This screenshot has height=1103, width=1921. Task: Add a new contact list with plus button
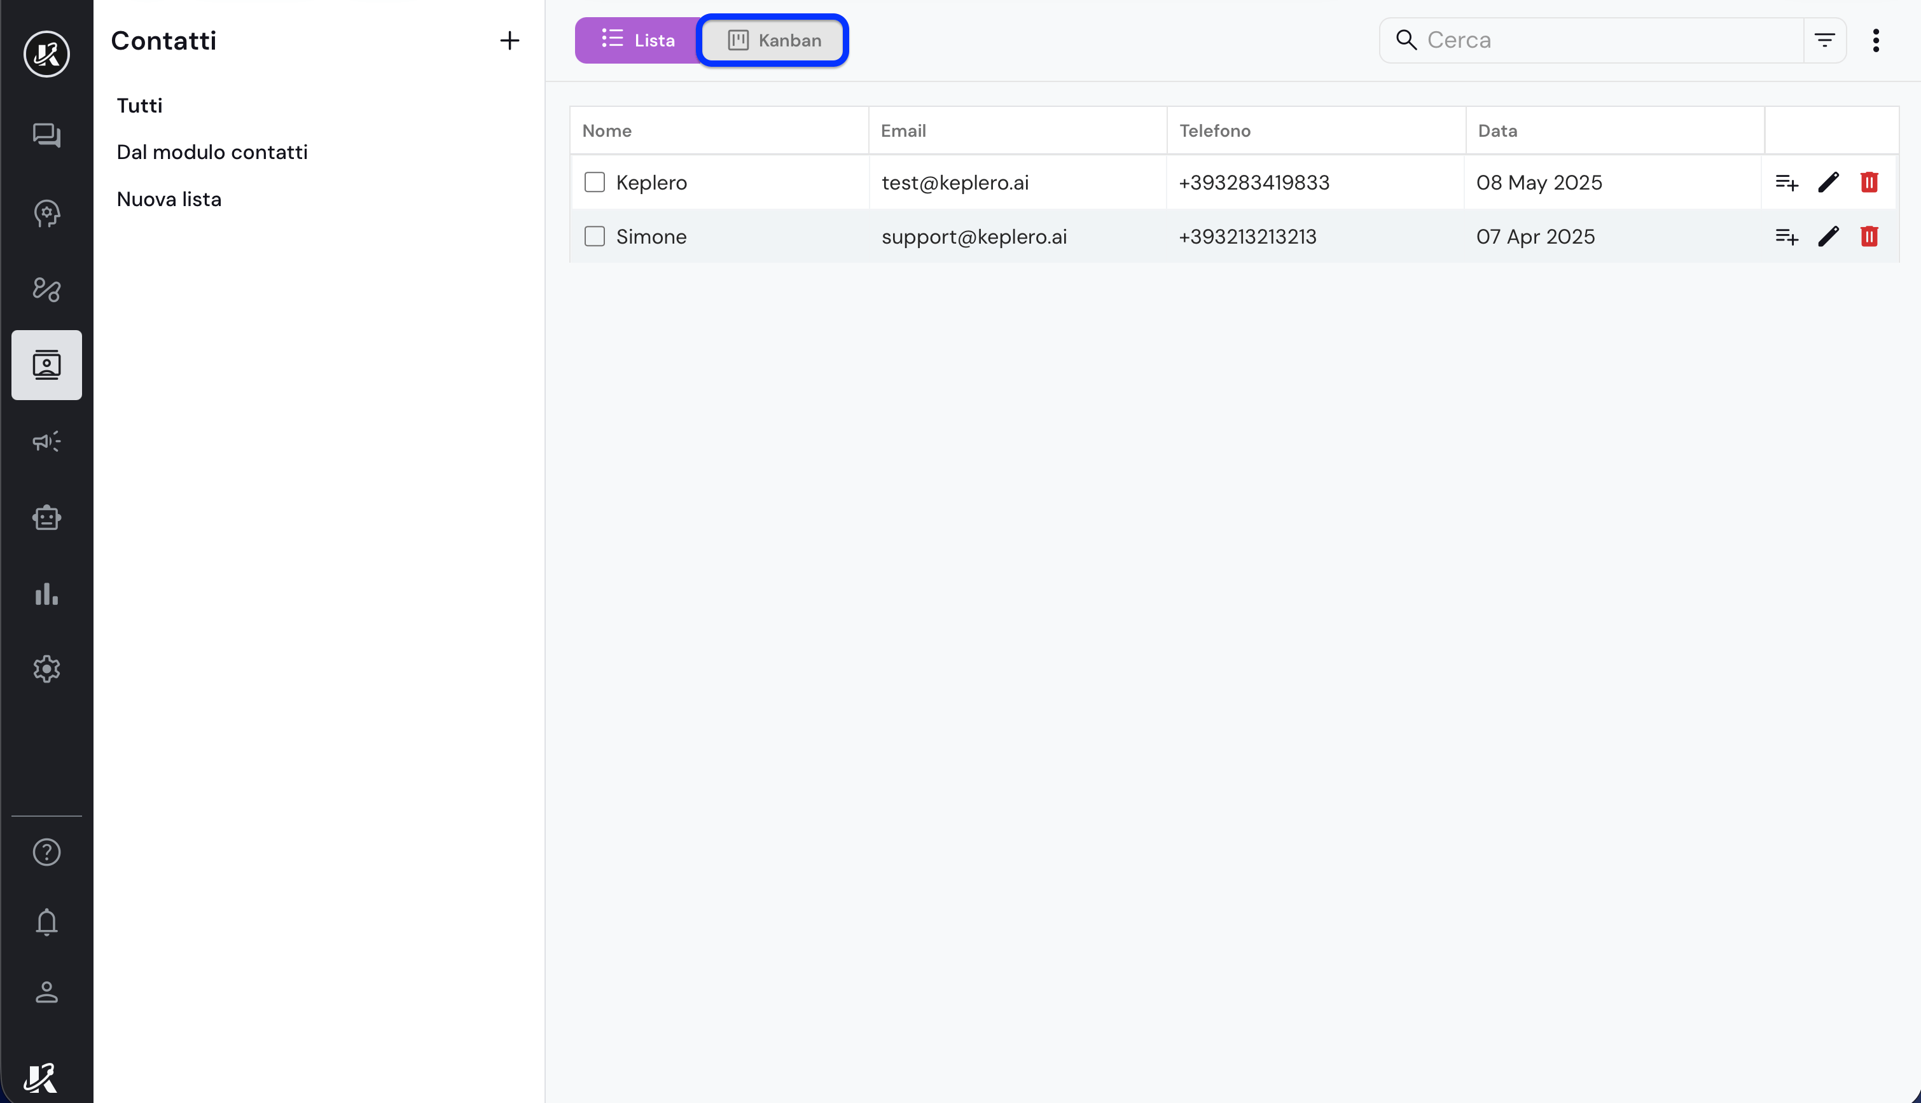510,40
